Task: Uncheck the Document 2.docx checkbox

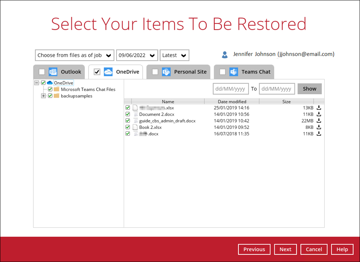Action: (128, 114)
